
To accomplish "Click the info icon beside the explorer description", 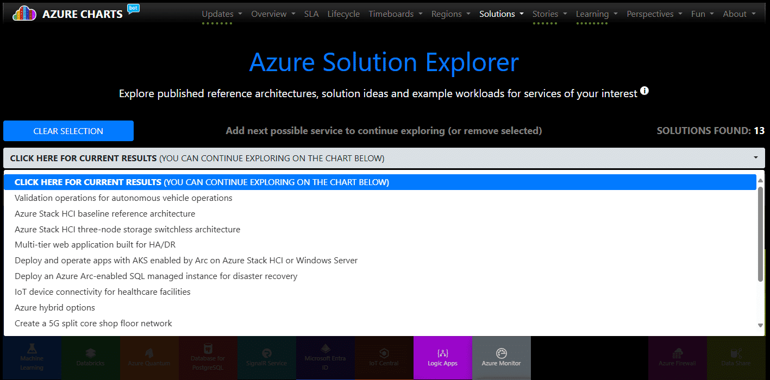I will point(644,90).
